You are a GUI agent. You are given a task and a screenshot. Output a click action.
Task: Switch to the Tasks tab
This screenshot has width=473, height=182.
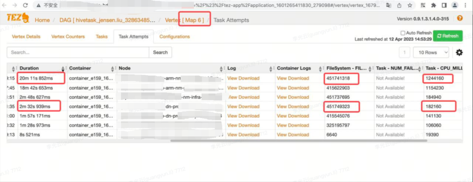102,37
